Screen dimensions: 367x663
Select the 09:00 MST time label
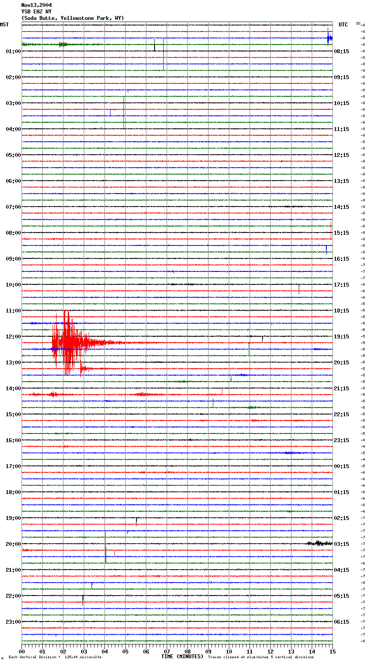point(13,259)
